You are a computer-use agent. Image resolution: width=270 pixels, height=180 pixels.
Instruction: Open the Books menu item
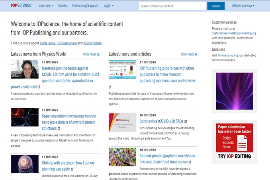[x=63, y=6]
